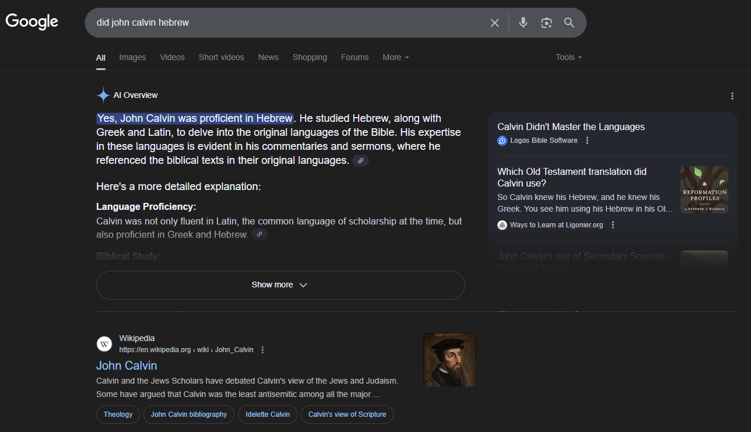The height and width of the screenshot is (432, 751).
Task: Click the 'AI Overview' label
Action: (135, 95)
